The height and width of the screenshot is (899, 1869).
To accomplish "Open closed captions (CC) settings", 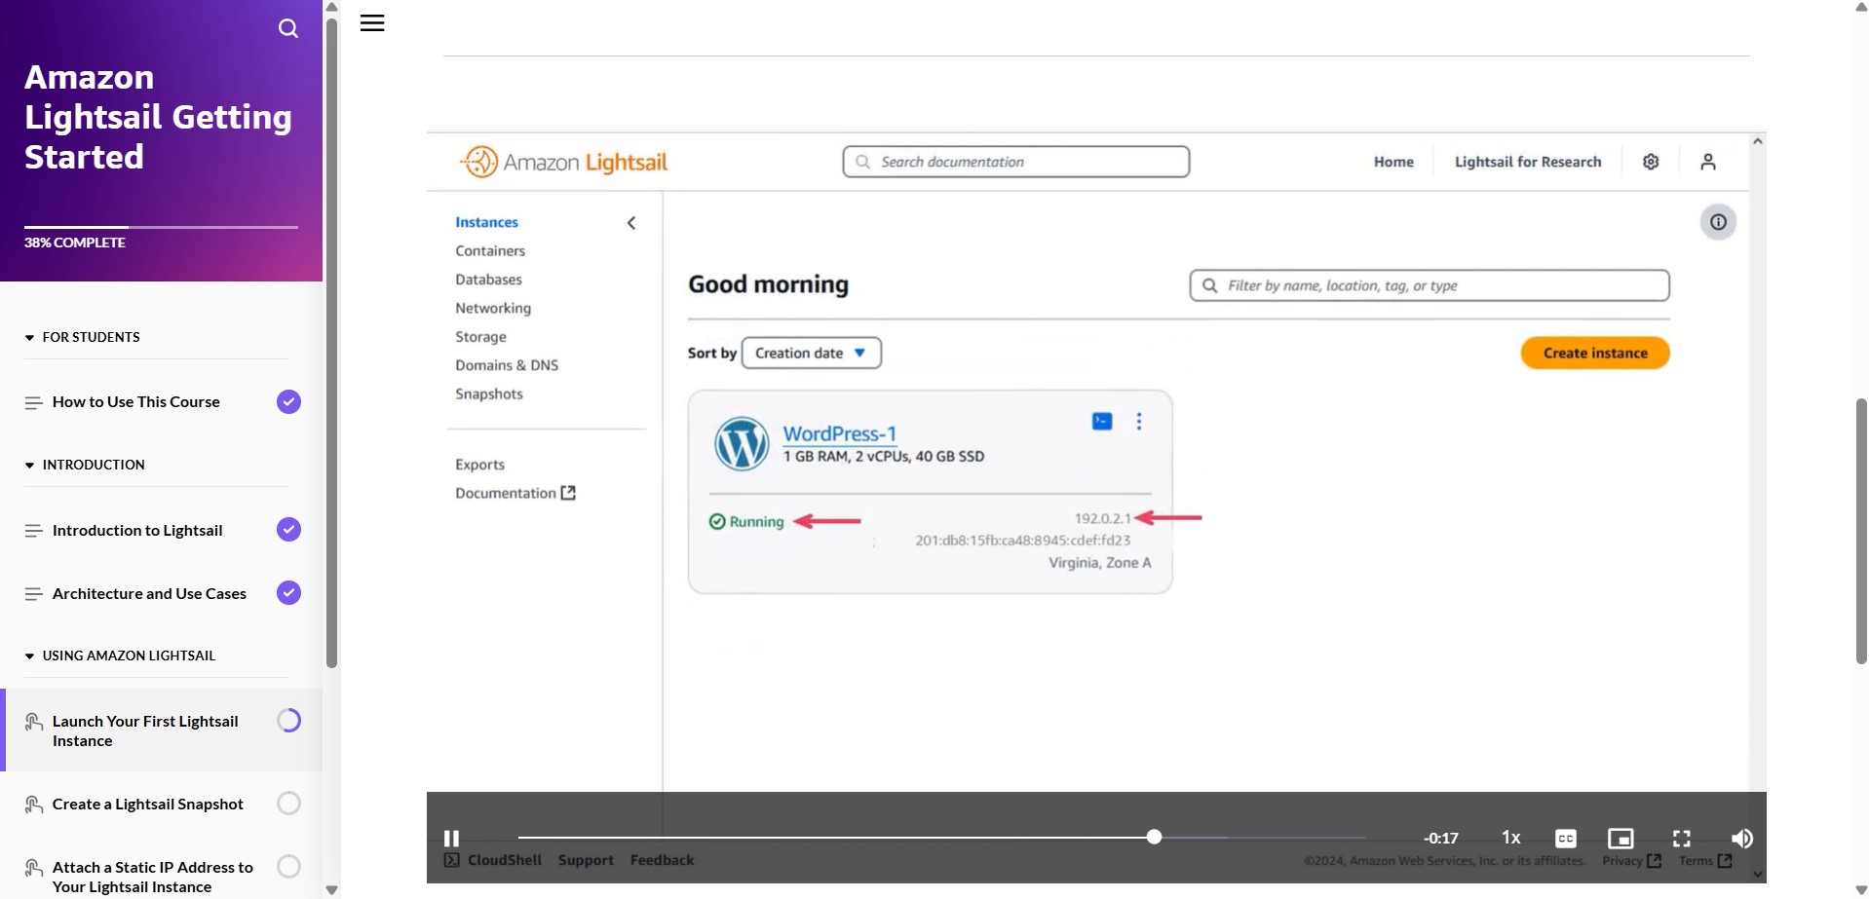I will [1565, 838].
